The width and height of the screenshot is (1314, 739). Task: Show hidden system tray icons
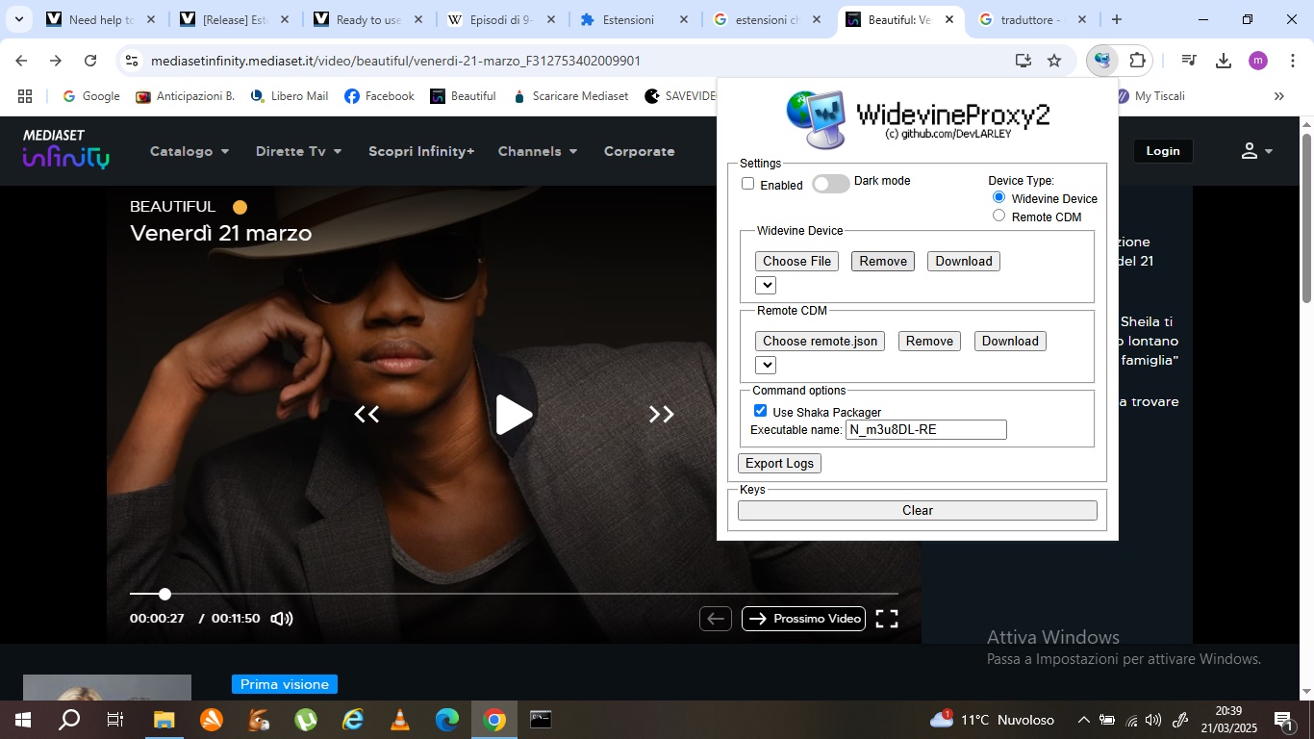(1083, 720)
